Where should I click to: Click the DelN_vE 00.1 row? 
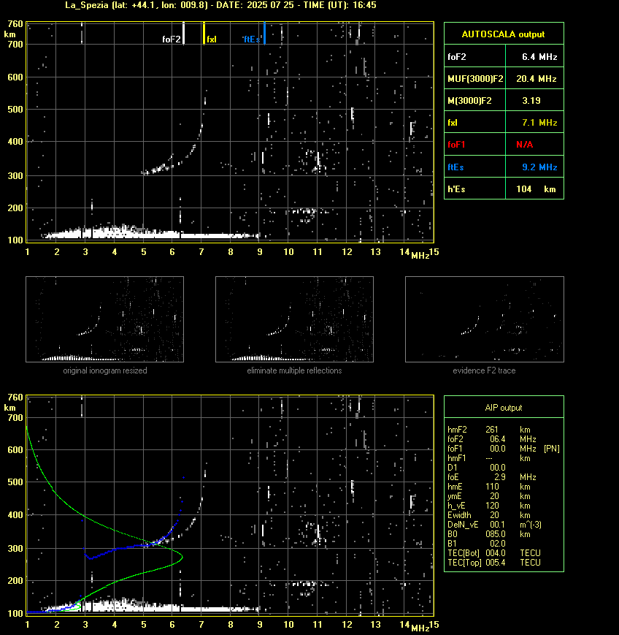point(494,525)
